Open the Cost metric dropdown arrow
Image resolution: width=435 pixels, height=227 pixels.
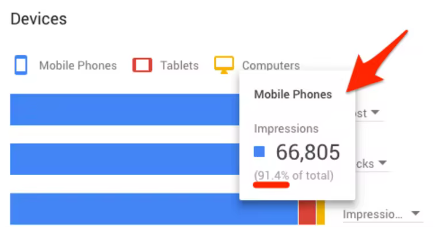375,112
